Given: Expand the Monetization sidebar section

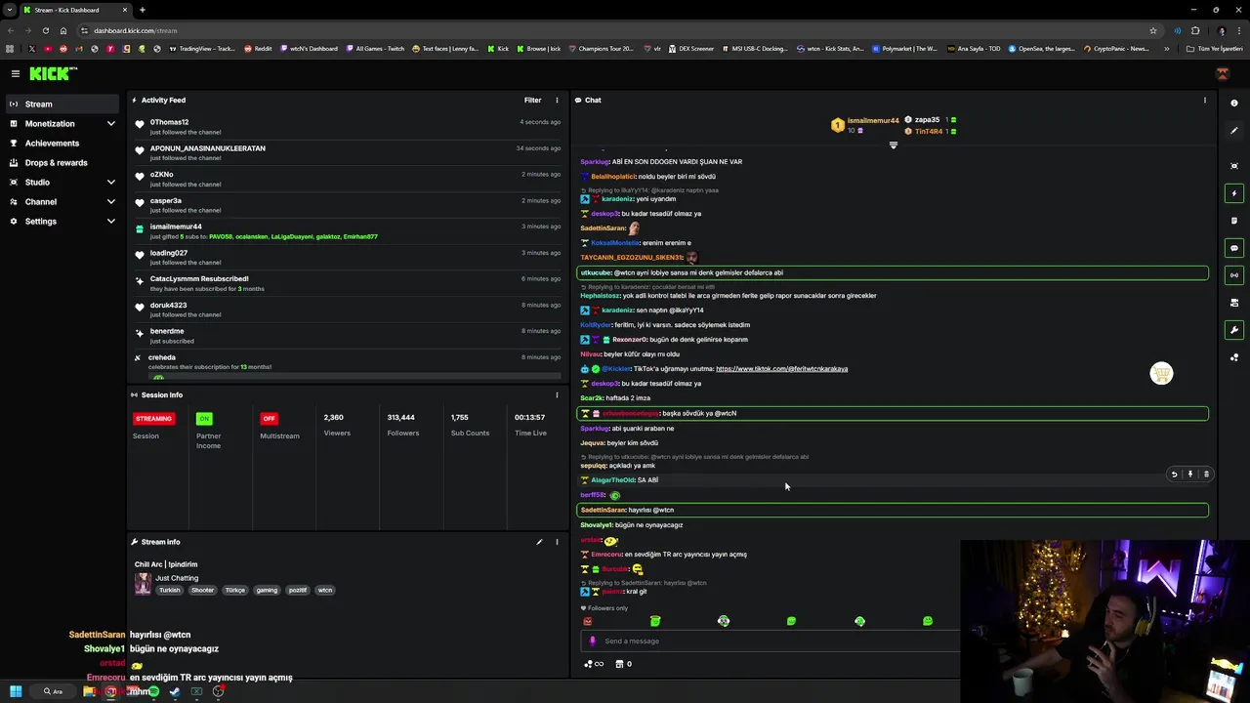Looking at the screenshot, I should tap(62, 124).
